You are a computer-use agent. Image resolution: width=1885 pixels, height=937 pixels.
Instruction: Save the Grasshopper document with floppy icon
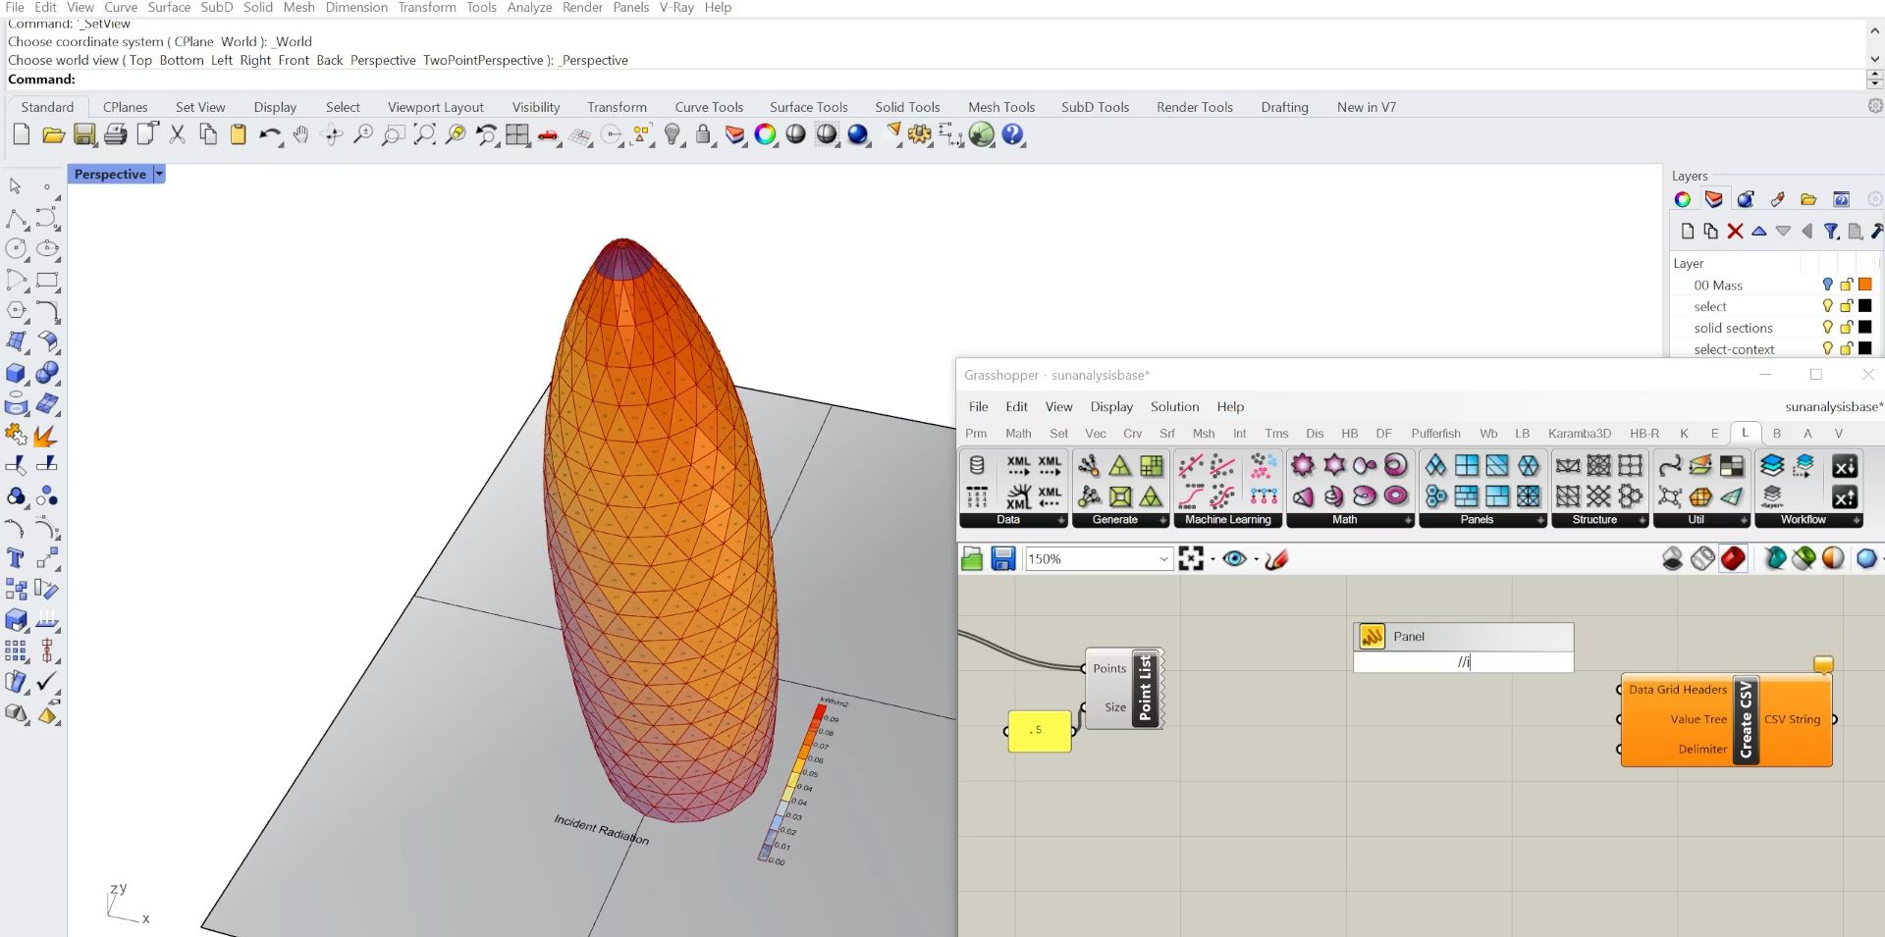click(x=1002, y=559)
